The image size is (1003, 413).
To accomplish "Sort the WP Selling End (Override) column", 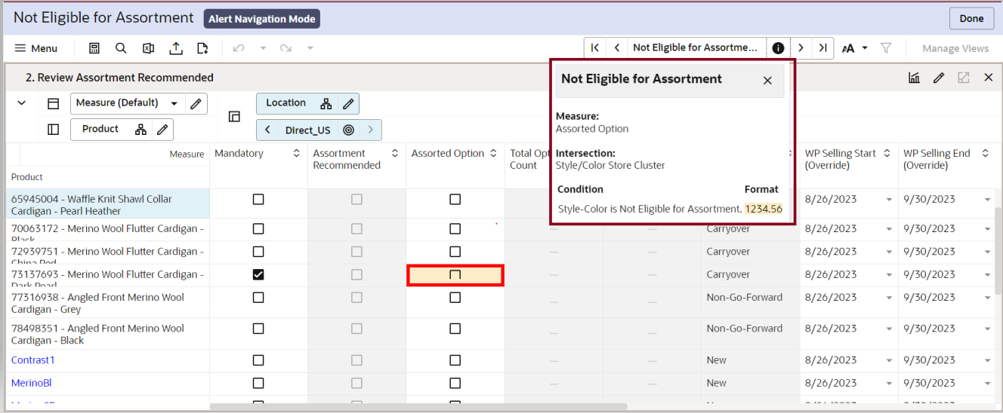I will [x=985, y=153].
